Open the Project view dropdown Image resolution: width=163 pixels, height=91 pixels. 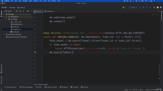pos(10,11)
